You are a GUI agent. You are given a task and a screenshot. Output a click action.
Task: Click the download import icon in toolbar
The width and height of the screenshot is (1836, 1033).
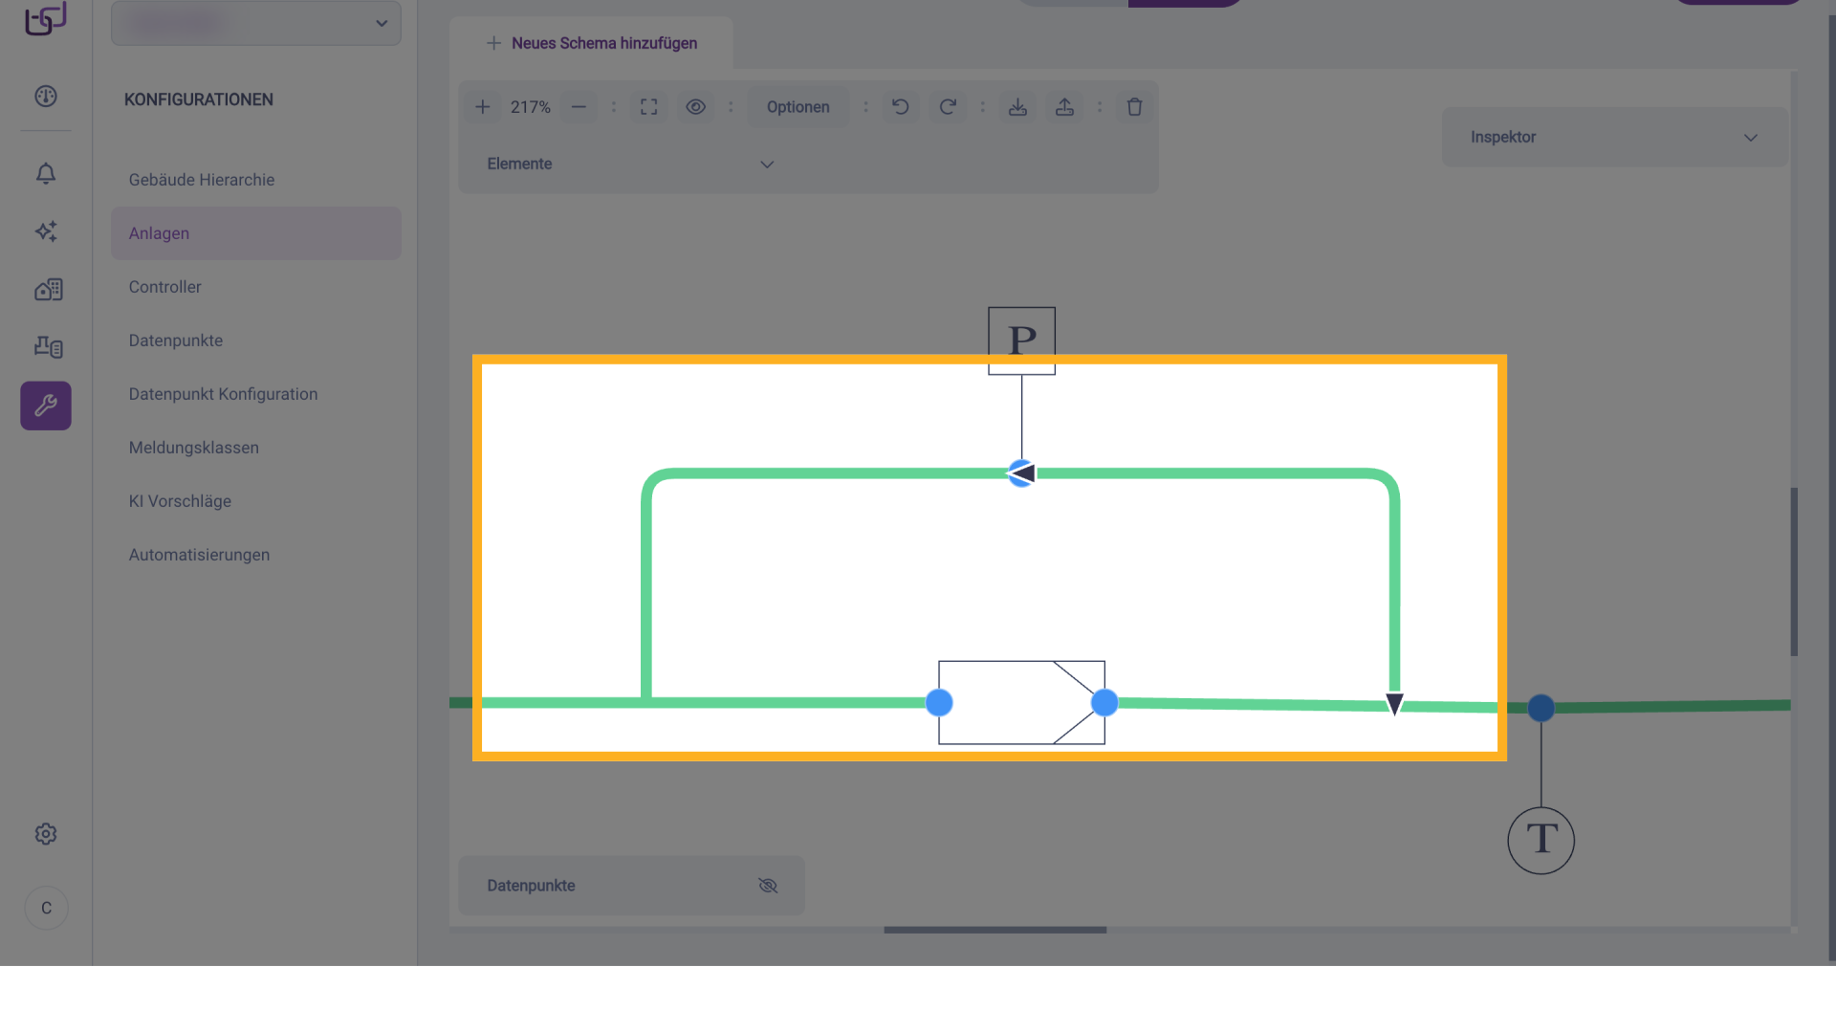pos(1017,107)
